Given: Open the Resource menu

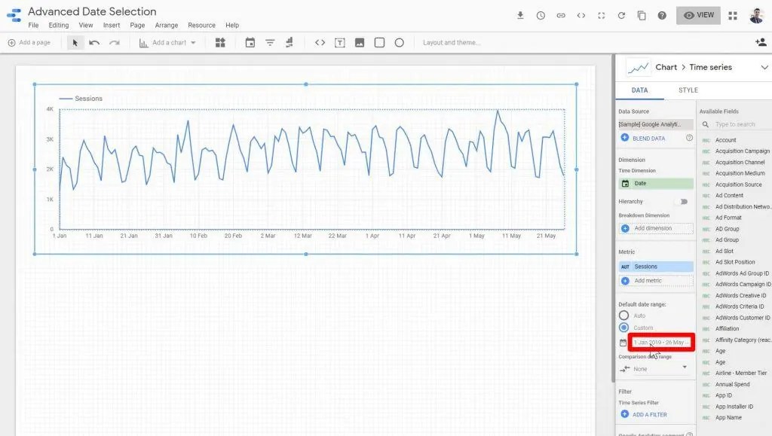Looking at the screenshot, I should 201,25.
